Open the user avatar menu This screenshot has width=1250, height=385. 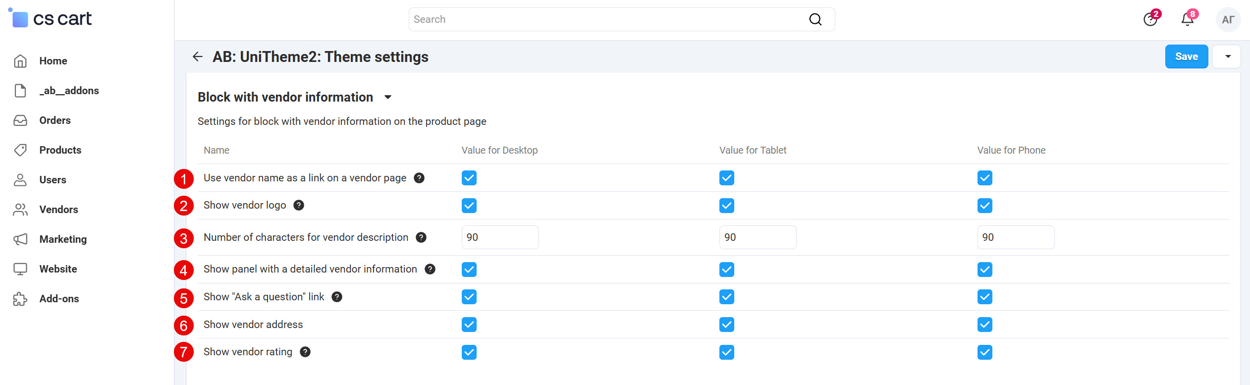pos(1228,19)
